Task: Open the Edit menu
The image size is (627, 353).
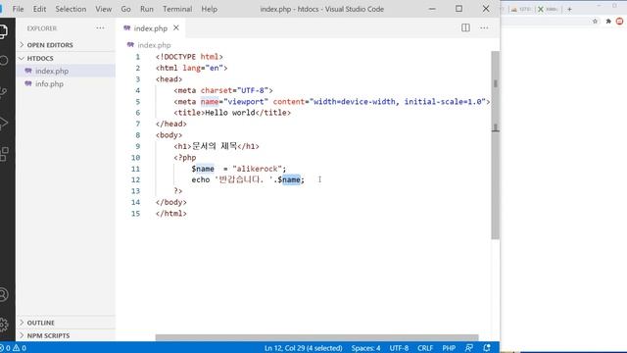Action: pyautogui.click(x=39, y=9)
